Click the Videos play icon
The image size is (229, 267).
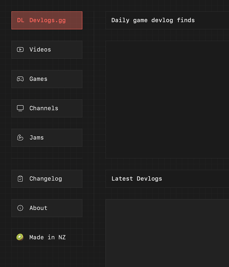[x=20, y=50]
